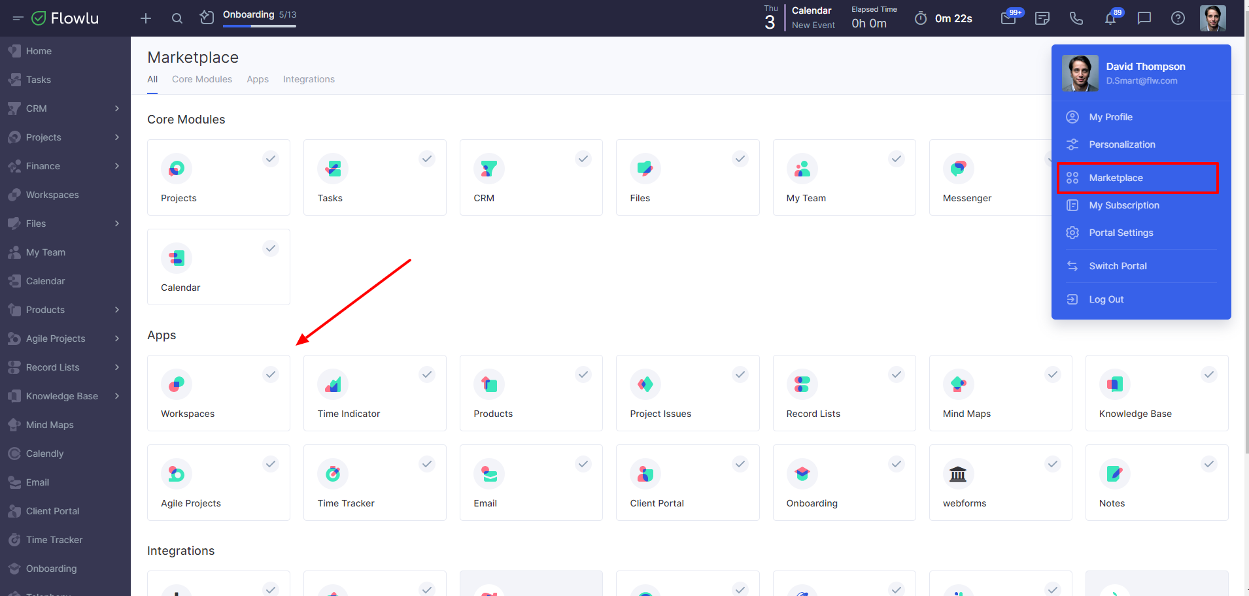
Task: Toggle the Client Portal app checkmark
Action: [740, 464]
